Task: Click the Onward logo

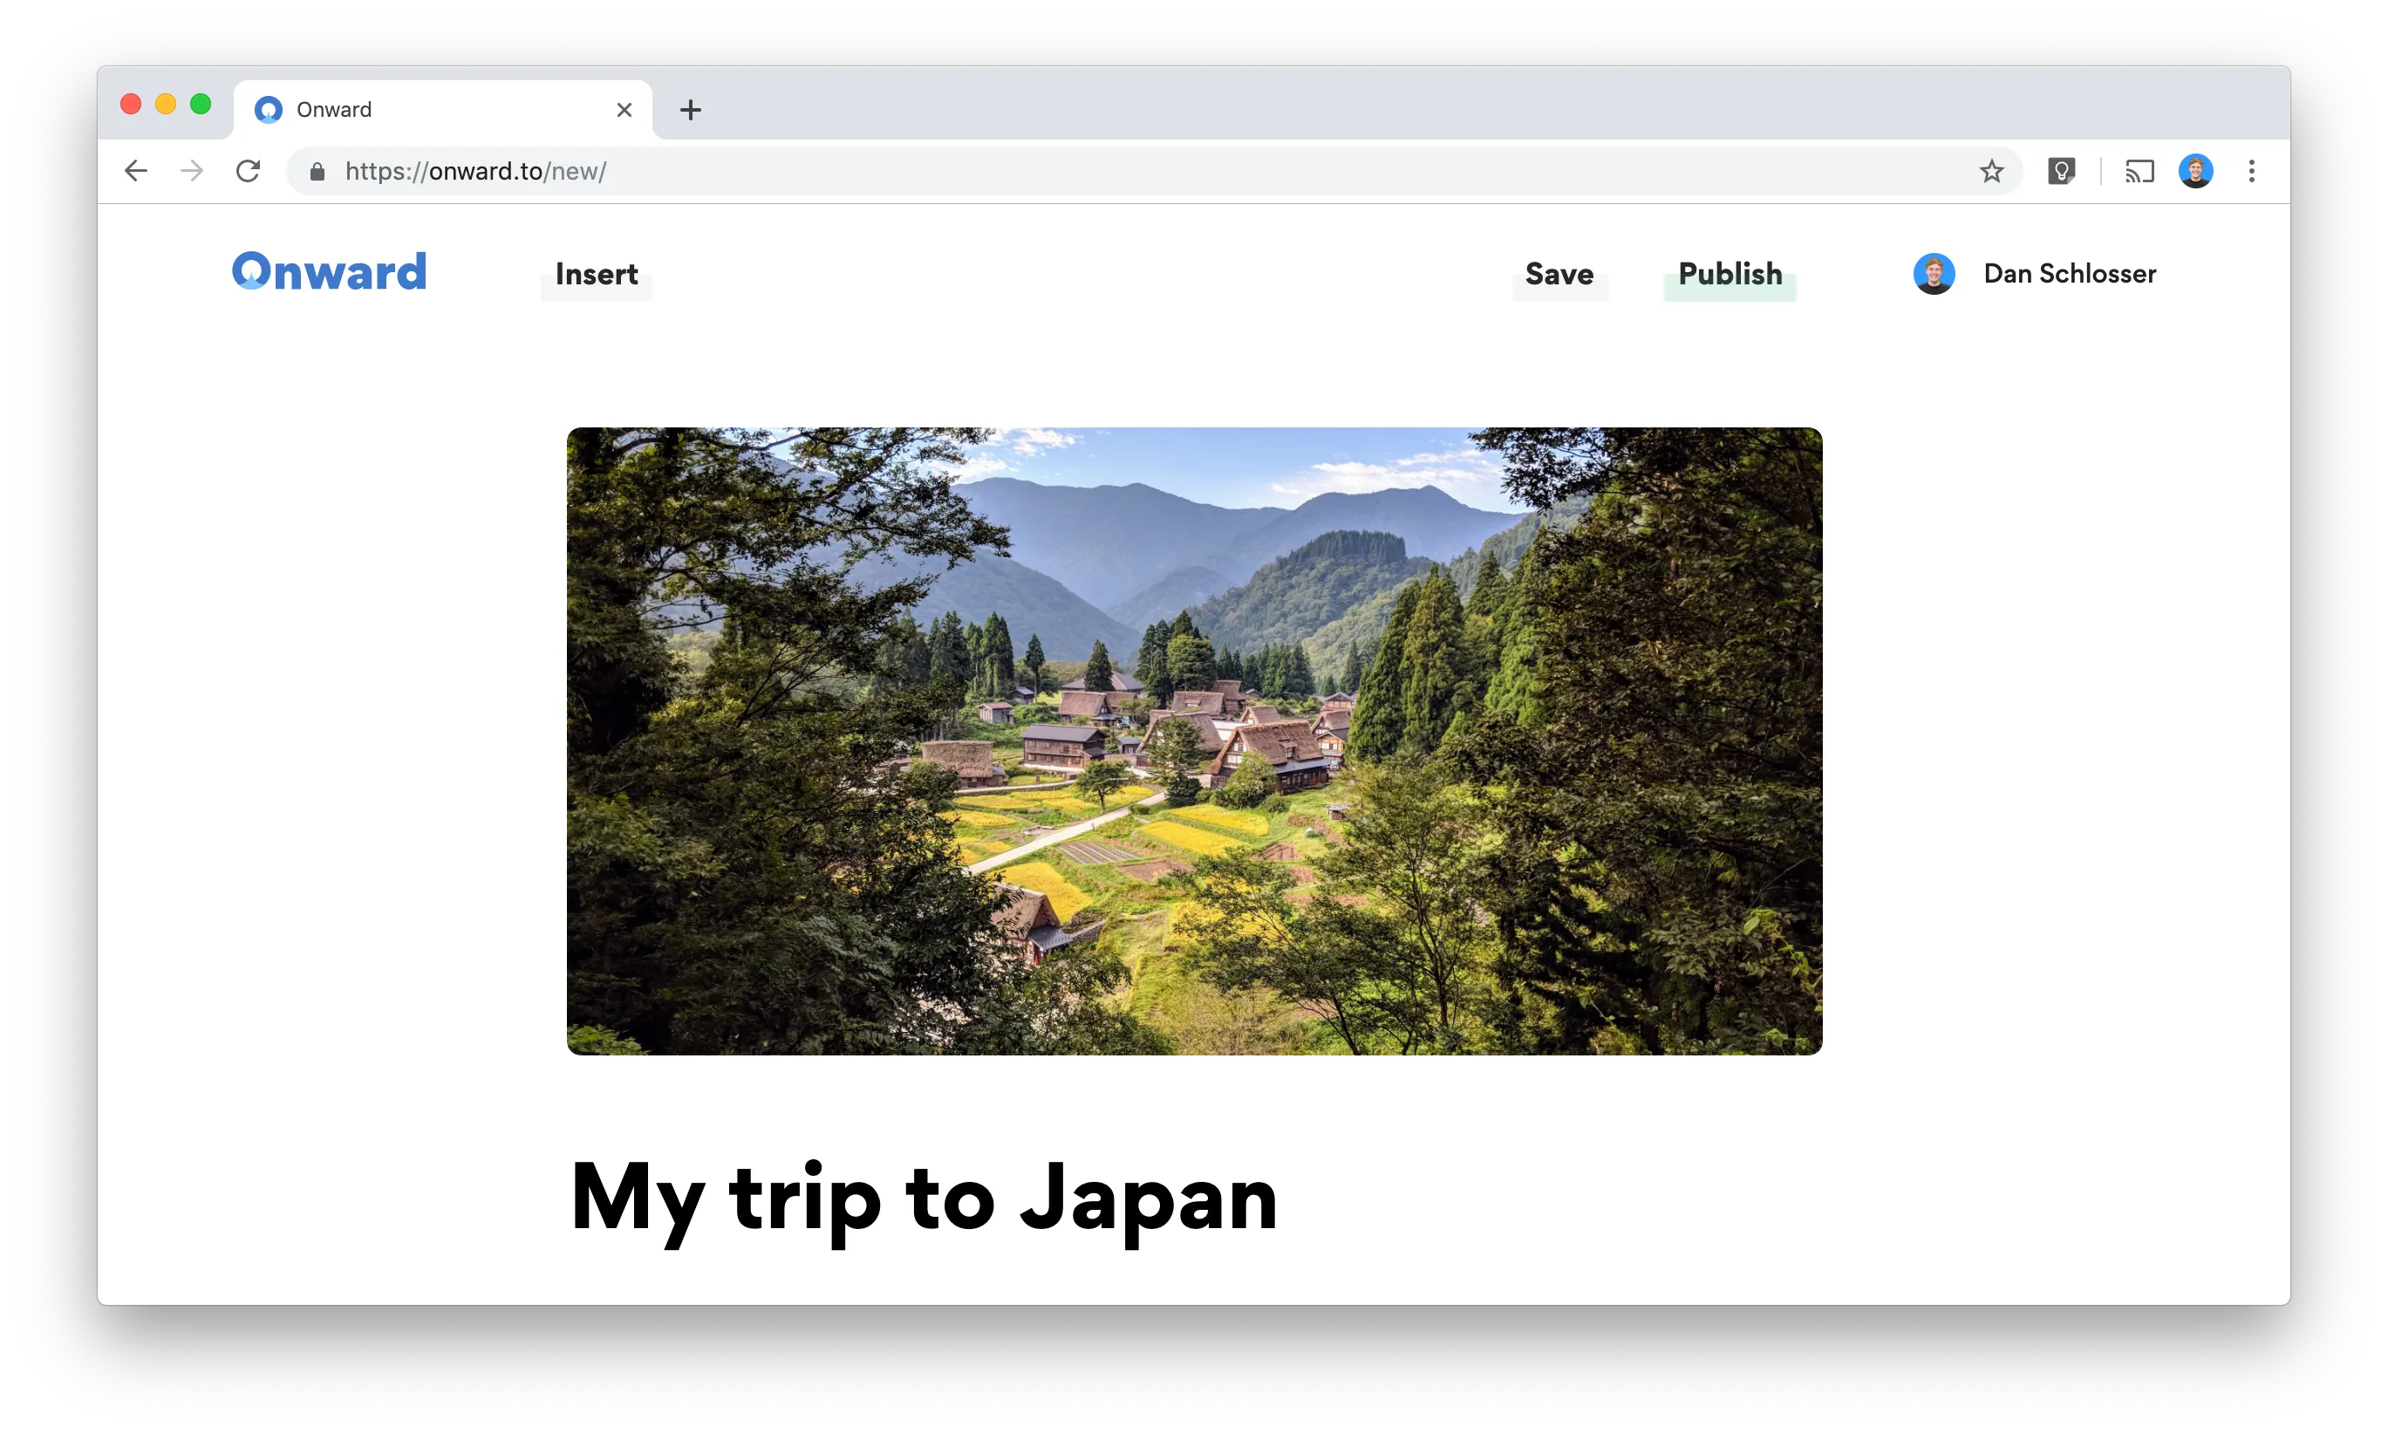Action: click(330, 271)
